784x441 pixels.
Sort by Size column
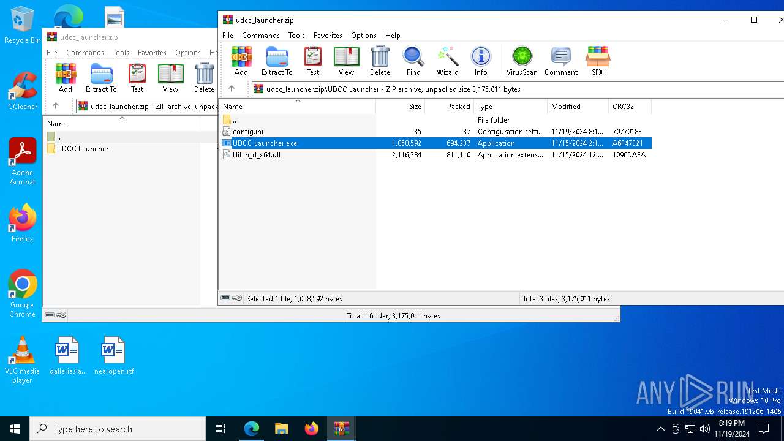(401, 107)
